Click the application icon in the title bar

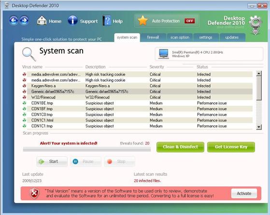click(7, 5)
